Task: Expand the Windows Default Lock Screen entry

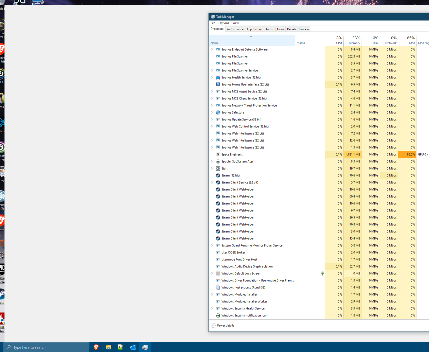Action: (x=212, y=273)
